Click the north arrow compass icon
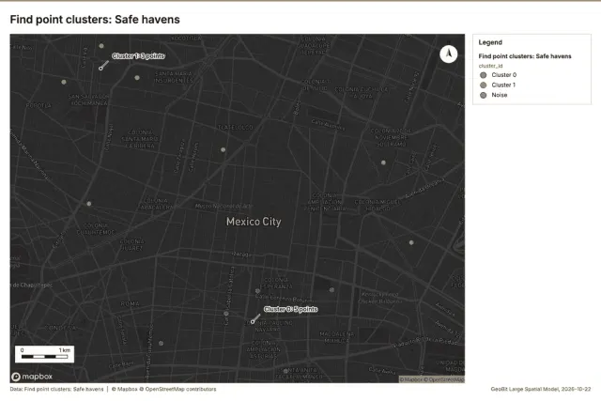This screenshot has width=601, height=401. pos(449,54)
